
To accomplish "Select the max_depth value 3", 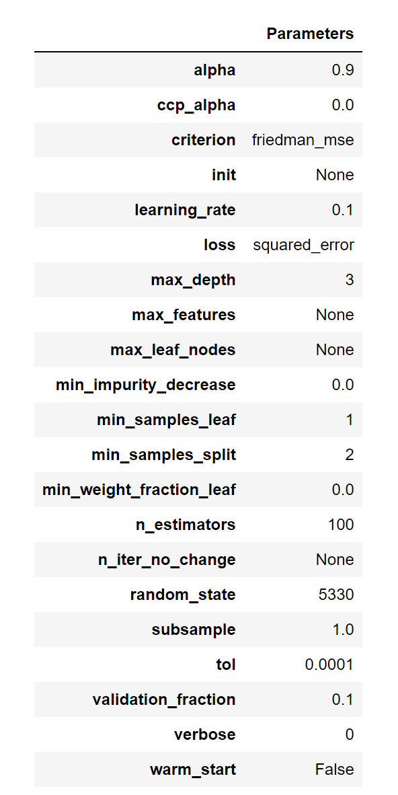I will (350, 280).
